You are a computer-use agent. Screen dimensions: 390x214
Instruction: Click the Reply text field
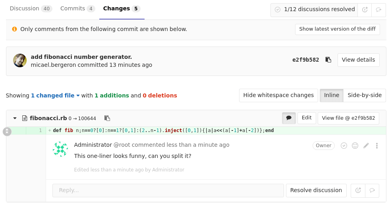pos(168,191)
